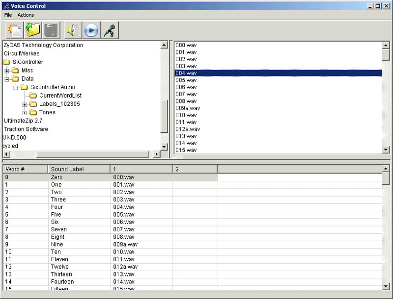Expand the Tones folder node
The height and width of the screenshot is (299, 393).
pos(25,113)
